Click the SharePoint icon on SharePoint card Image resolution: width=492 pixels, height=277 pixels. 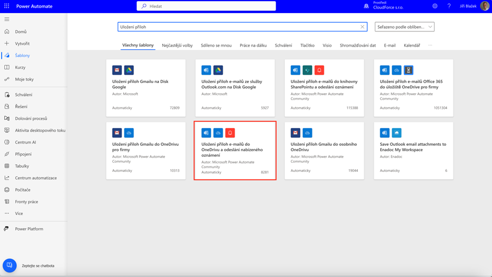click(x=308, y=70)
